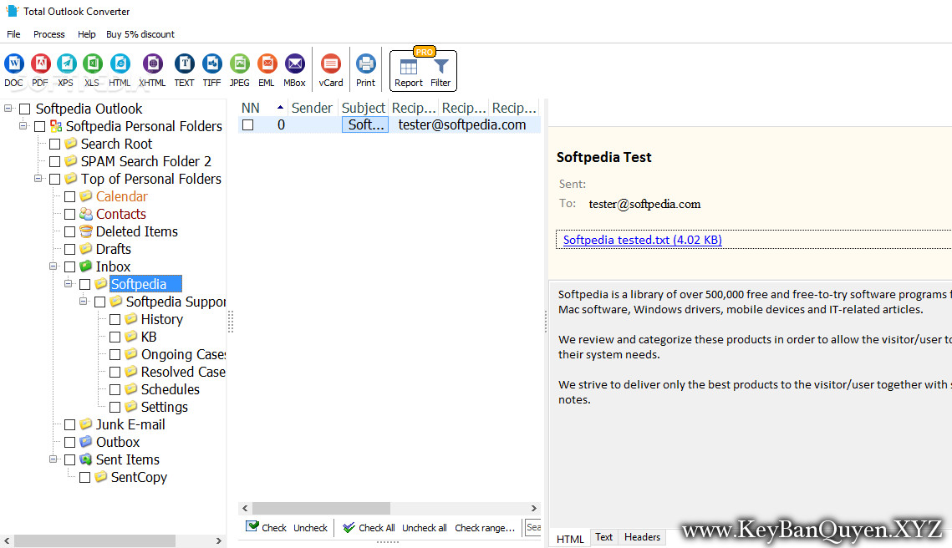Select the Resolved Case folder
952x548 pixels.
(x=183, y=372)
